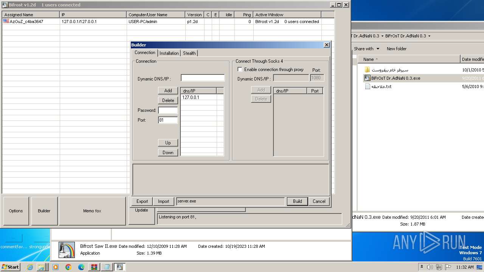Click the Build button

point(298,201)
